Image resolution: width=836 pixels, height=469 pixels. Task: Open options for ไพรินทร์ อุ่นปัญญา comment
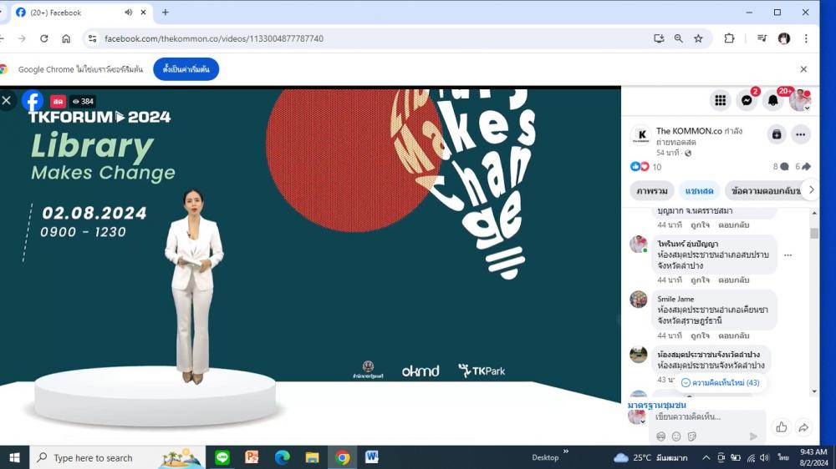(x=788, y=255)
